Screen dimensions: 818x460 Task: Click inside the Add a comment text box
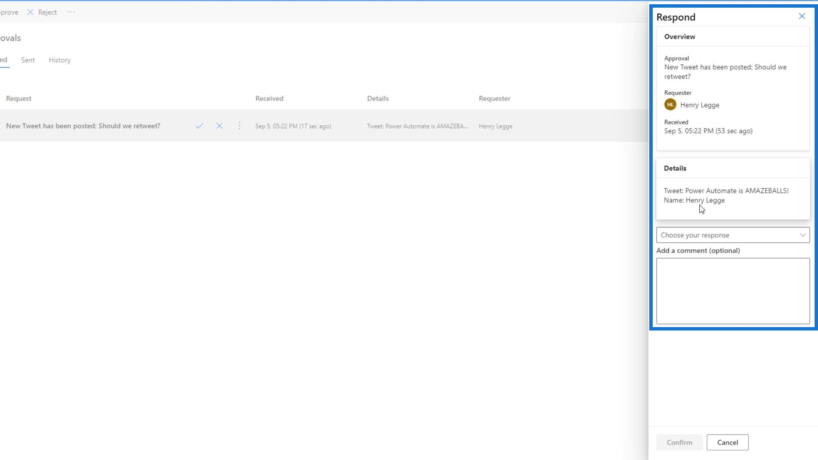733,291
